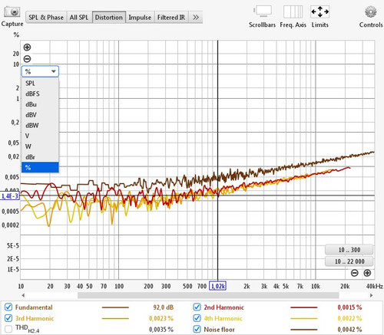Toggle 4th Harmonic trace checkbox
Image resolution: width=384 pixels, height=335 pixels.
197,318
